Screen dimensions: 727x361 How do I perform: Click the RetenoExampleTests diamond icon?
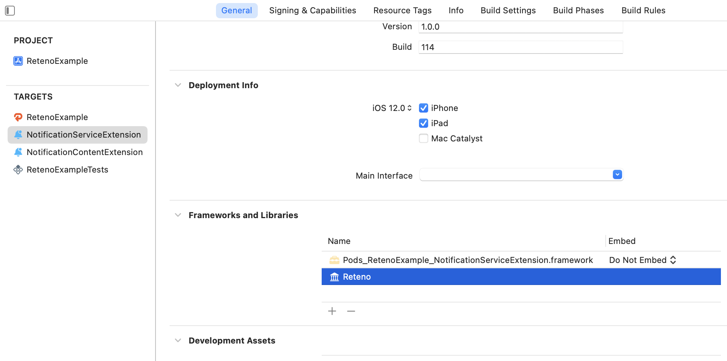coord(18,169)
